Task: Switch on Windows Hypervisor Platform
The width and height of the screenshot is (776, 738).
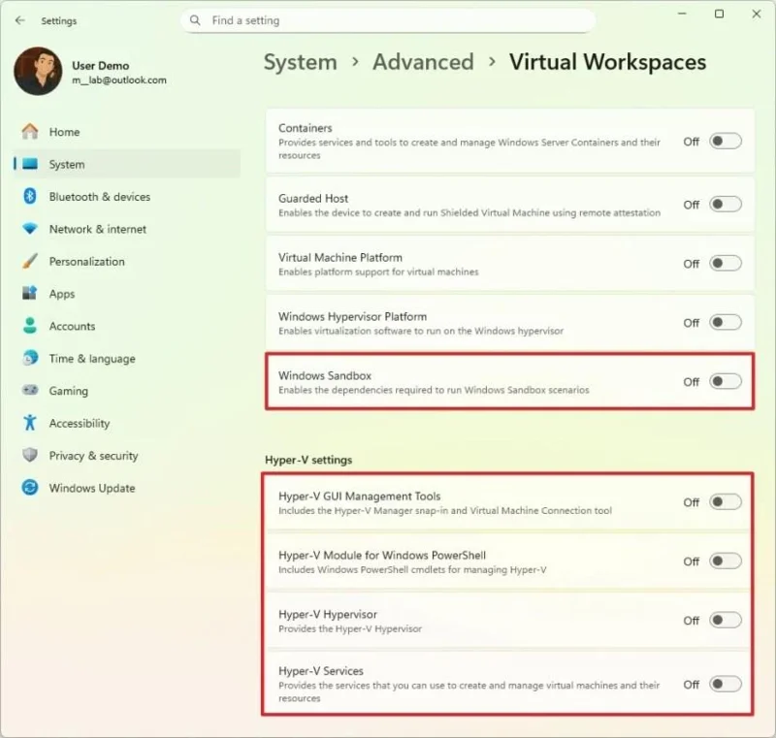Action: click(x=725, y=323)
